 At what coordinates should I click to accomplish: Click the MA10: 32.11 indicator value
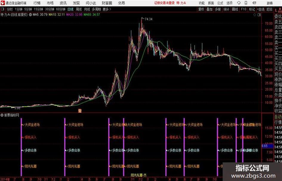tap(56, 15)
